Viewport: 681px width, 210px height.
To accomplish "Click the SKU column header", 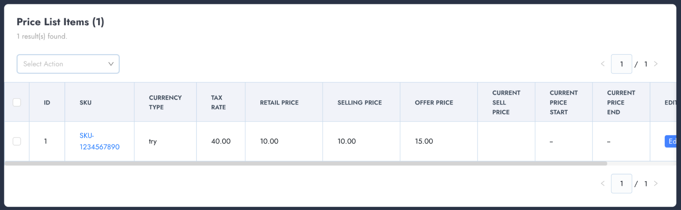I will point(86,102).
